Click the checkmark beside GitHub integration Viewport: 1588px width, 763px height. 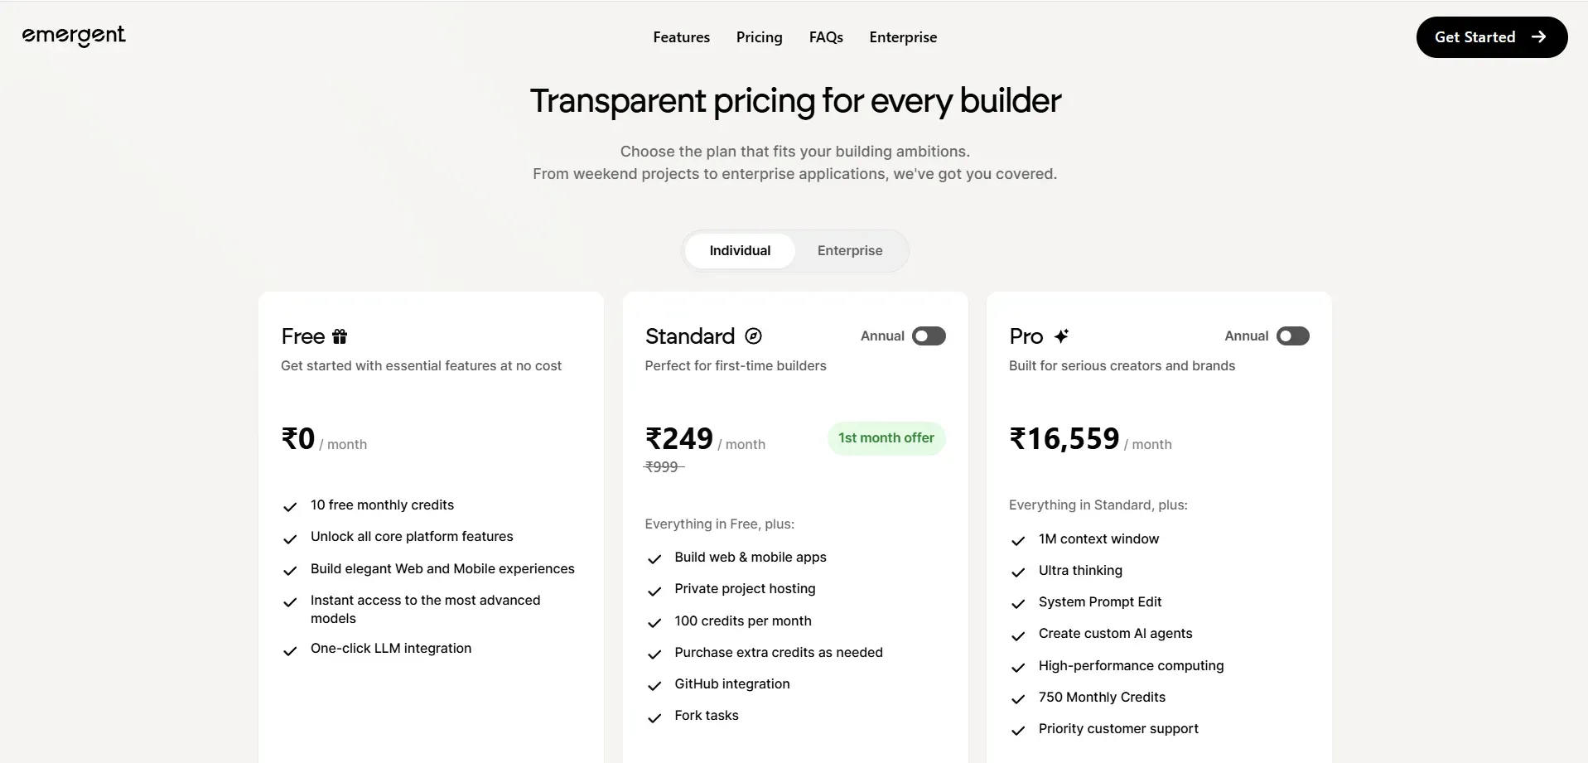tap(654, 686)
